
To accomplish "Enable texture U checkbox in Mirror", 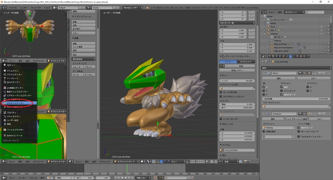I will click(307, 87).
